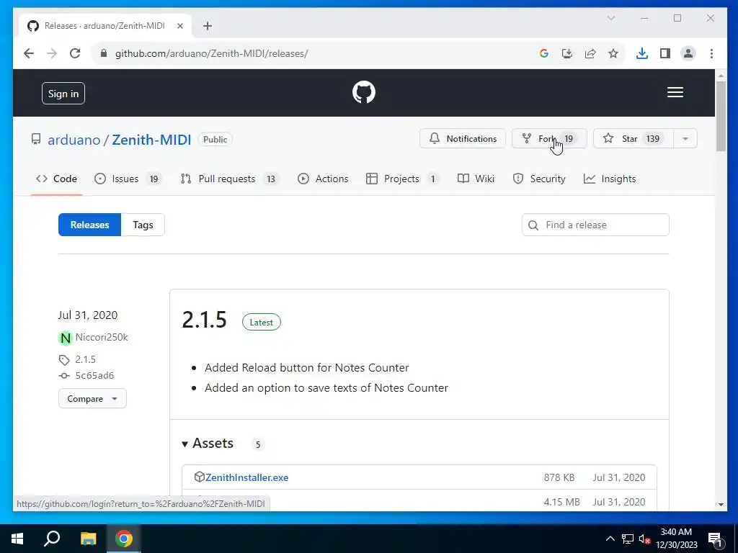Bookmark this page with the star
Viewport: 738px width, 553px height.
click(x=613, y=53)
